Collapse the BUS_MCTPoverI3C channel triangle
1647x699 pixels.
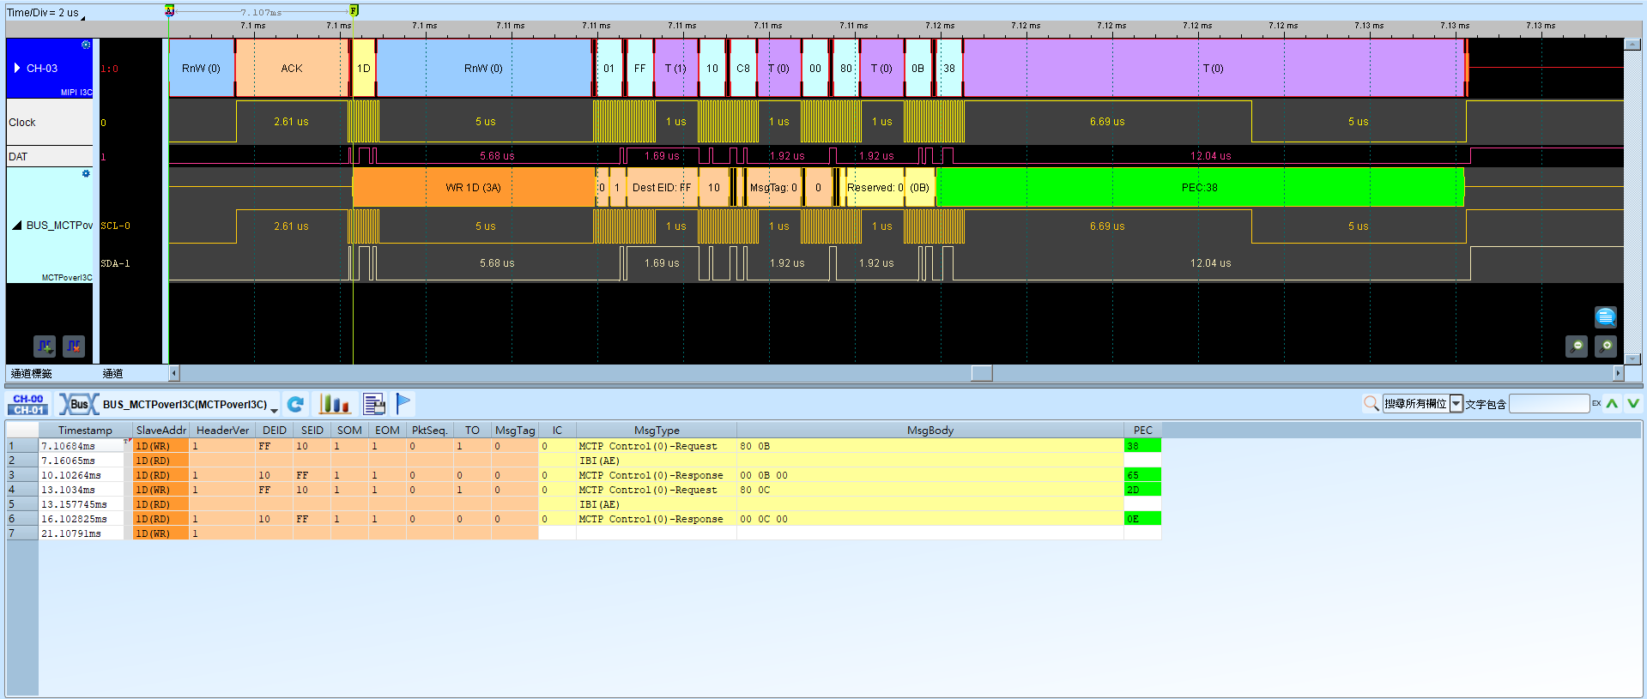click(17, 226)
